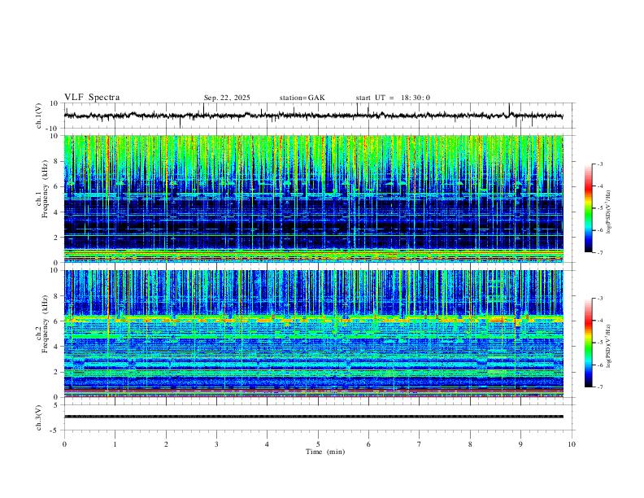The width and height of the screenshot is (644, 498).
Task: Click the '-7' tick on ch.2 colorbar
Action: pos(599,387)
